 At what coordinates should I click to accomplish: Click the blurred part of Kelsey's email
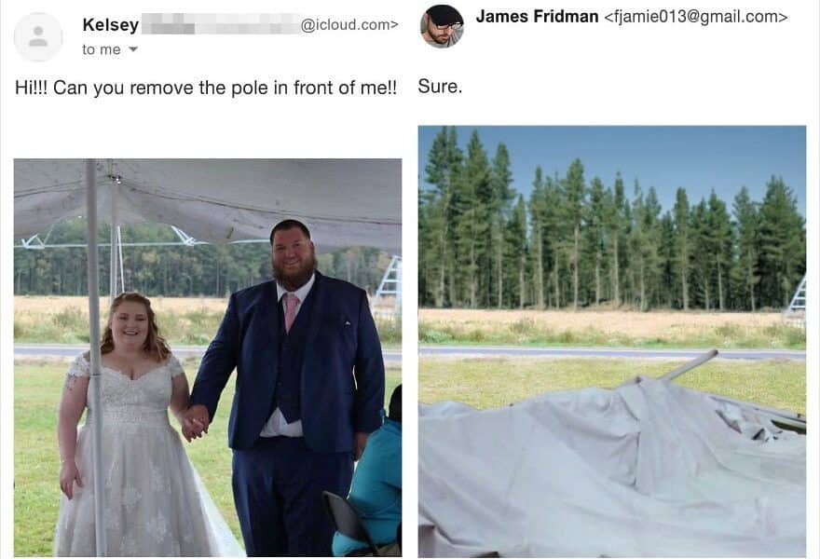pos(220,24)
